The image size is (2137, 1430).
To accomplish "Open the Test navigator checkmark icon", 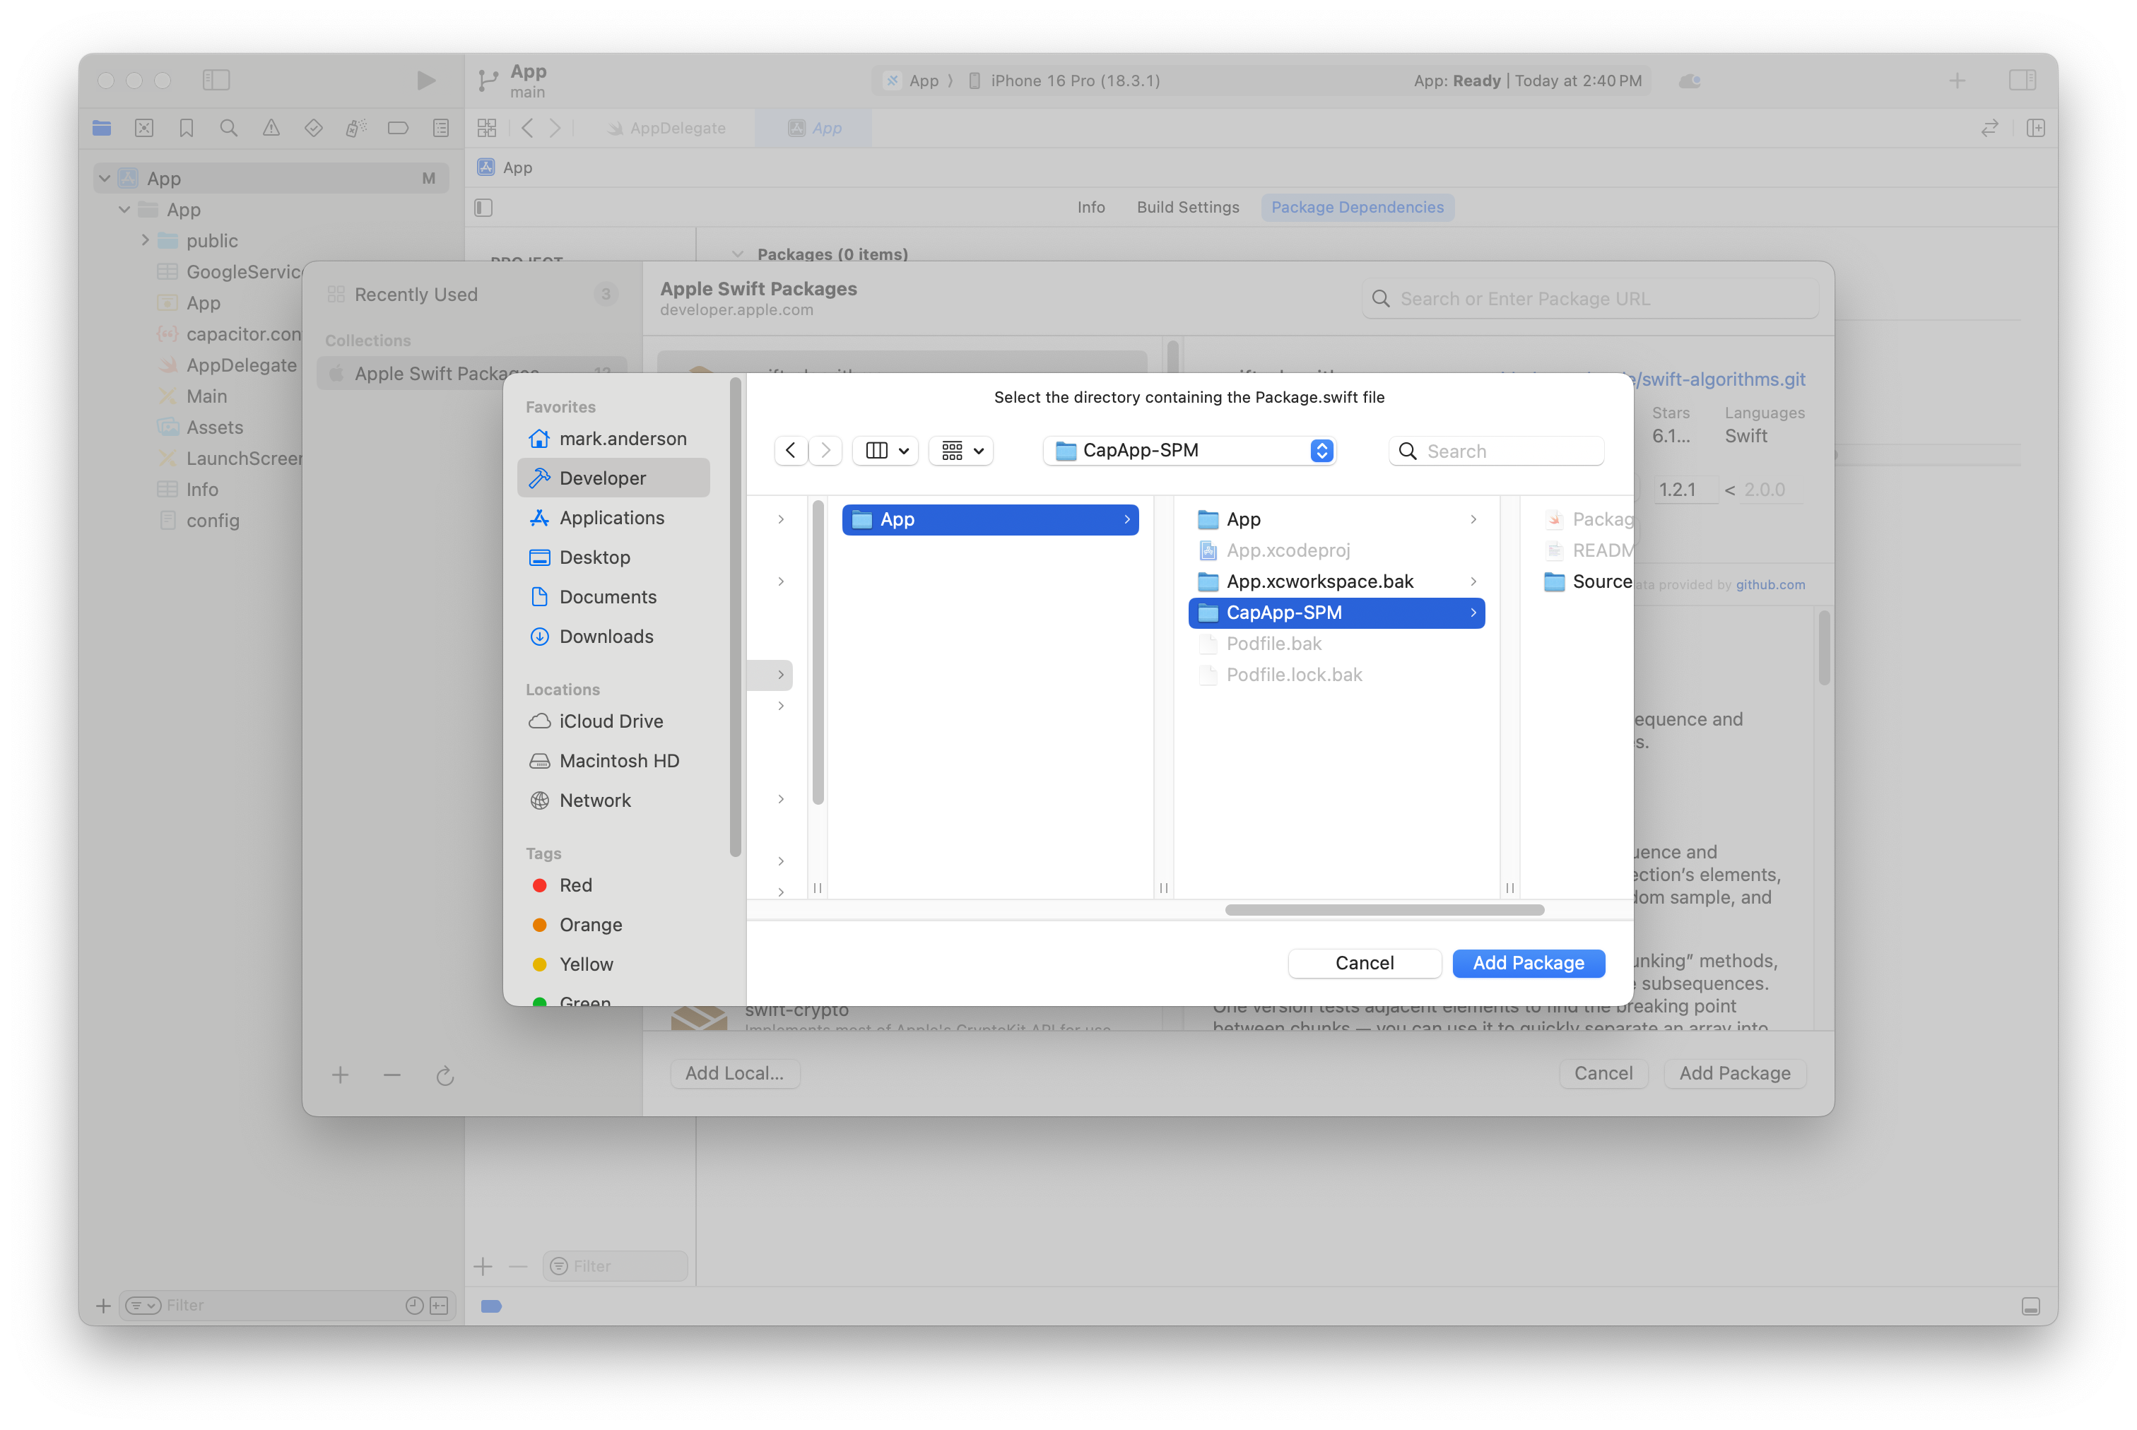I will pos(313,128).
